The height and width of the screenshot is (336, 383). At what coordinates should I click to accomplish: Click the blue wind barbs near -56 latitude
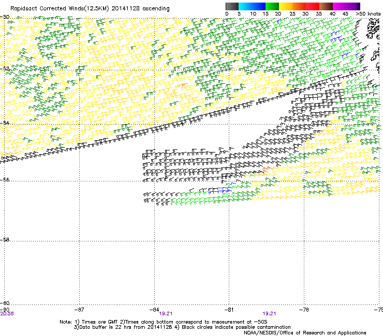pos(222,189)
